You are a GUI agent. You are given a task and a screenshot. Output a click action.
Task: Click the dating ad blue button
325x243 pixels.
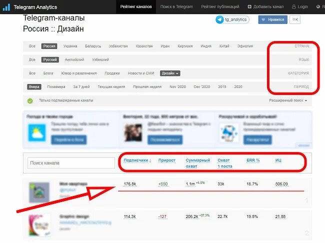(165, 139)
